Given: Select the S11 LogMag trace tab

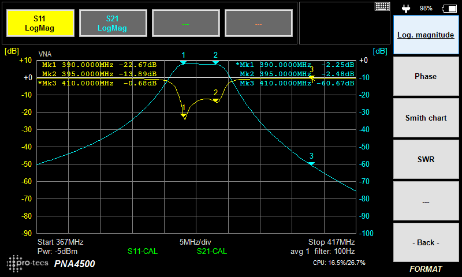Looking at the screenshot, I should coord(39,23).
